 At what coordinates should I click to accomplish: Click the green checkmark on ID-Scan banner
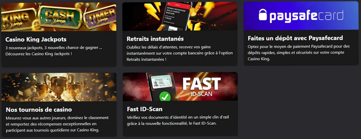(165, 96)
